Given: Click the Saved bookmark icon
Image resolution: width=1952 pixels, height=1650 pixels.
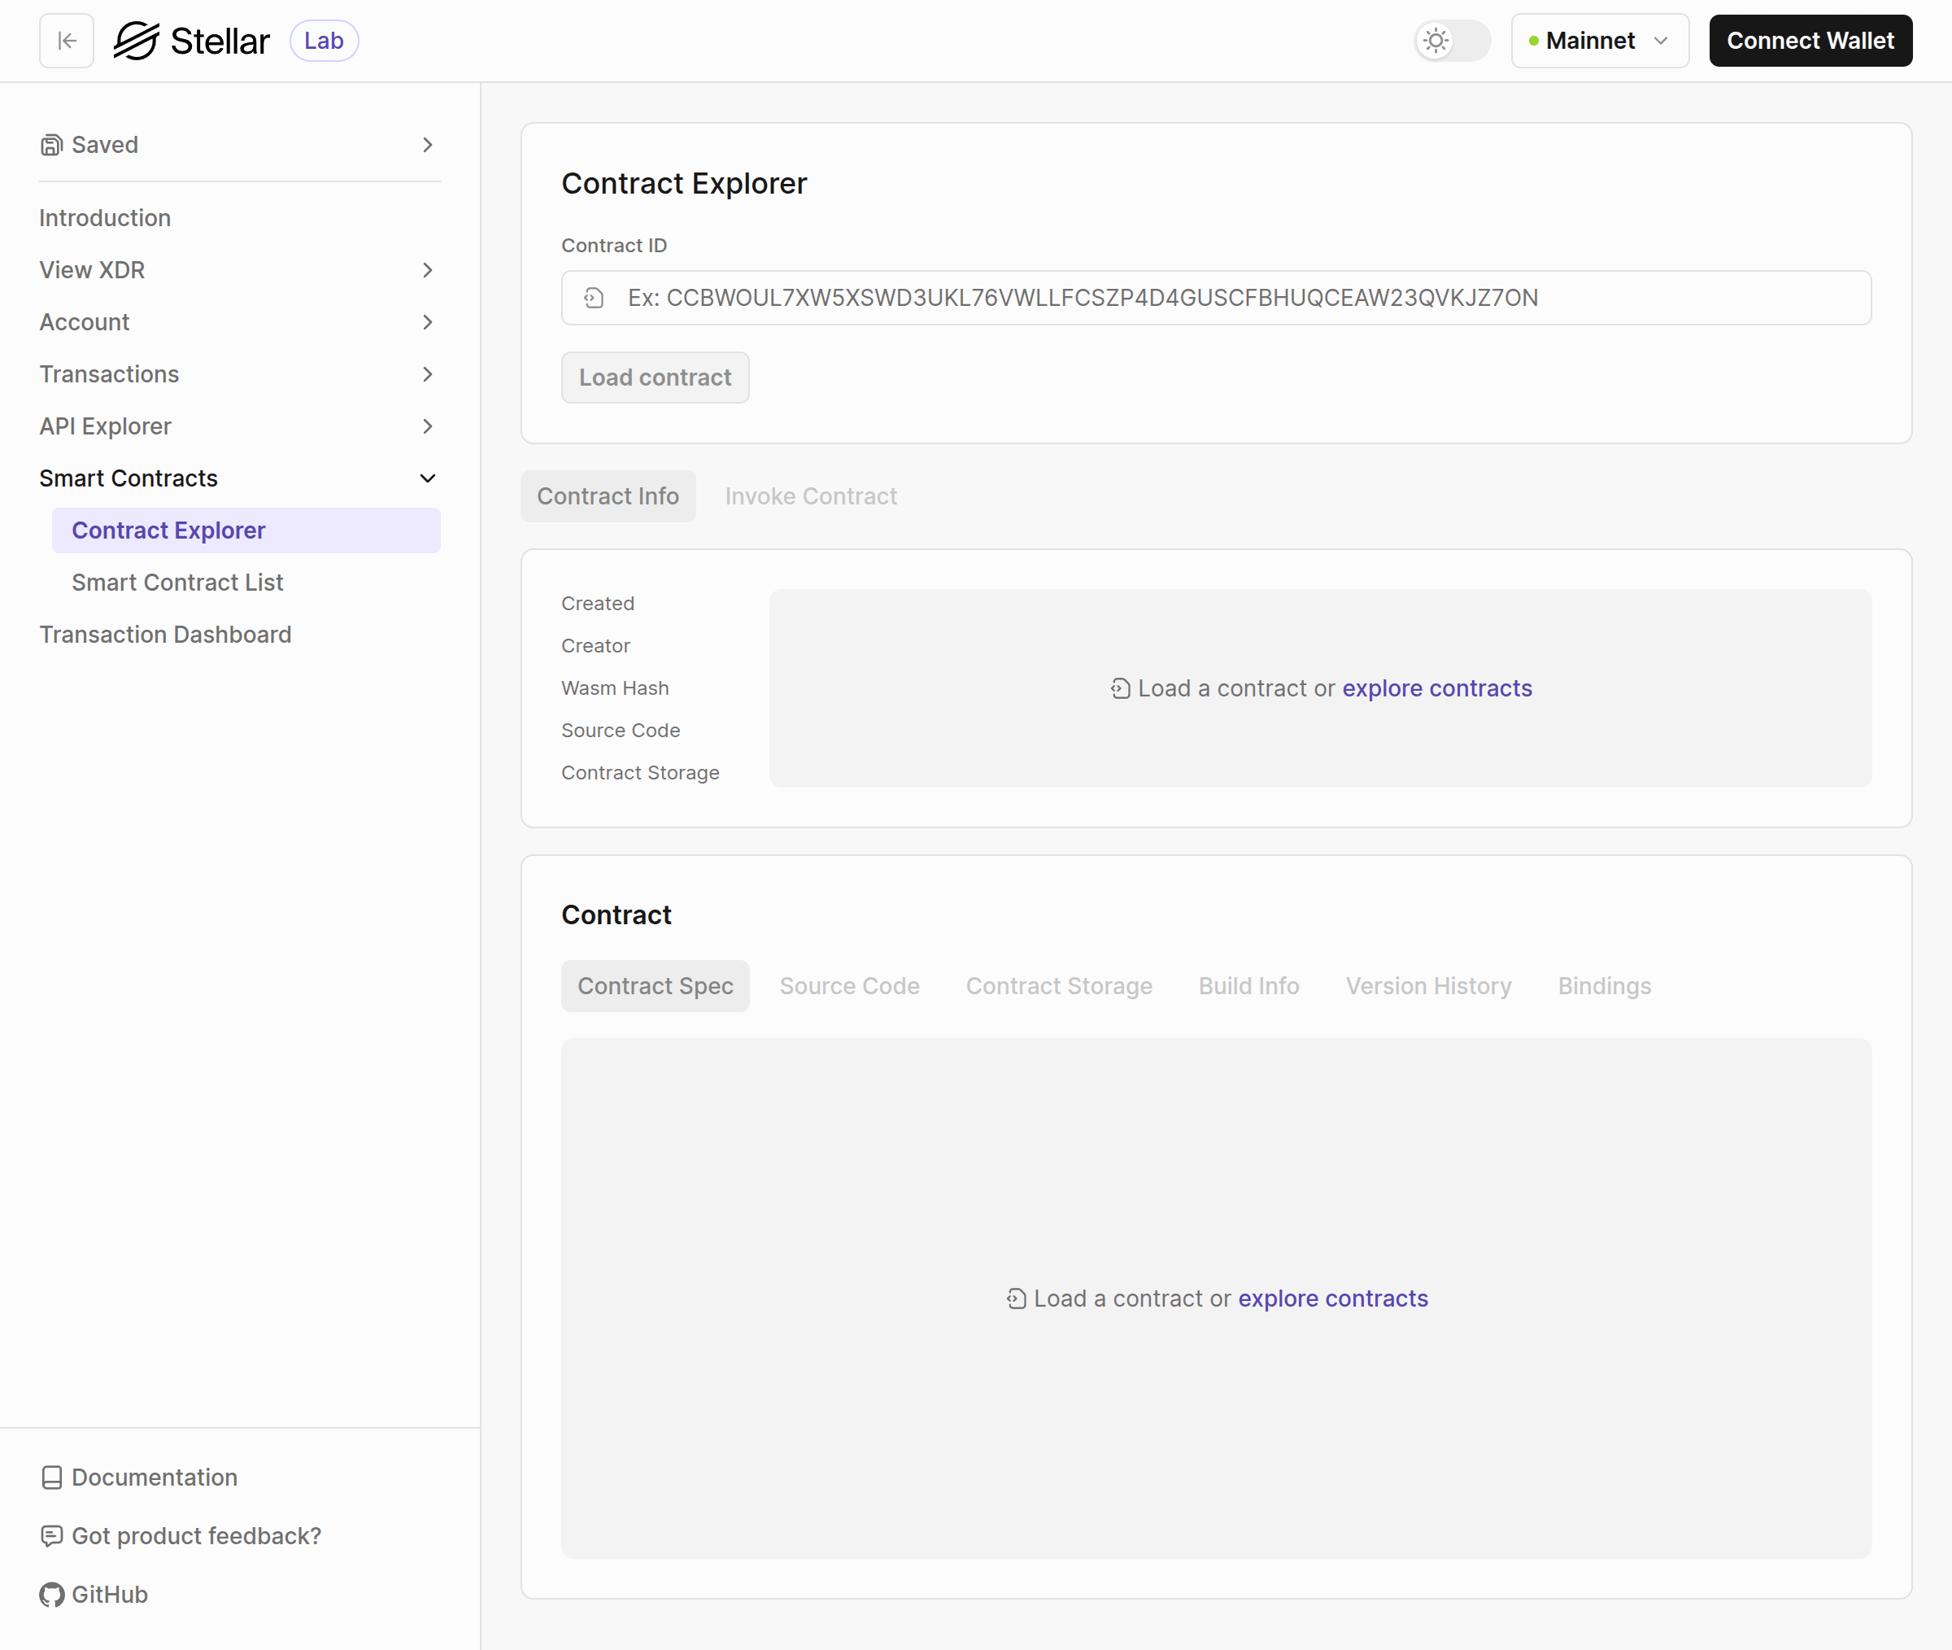Looking at the screenshot, I should click(50, 145).
